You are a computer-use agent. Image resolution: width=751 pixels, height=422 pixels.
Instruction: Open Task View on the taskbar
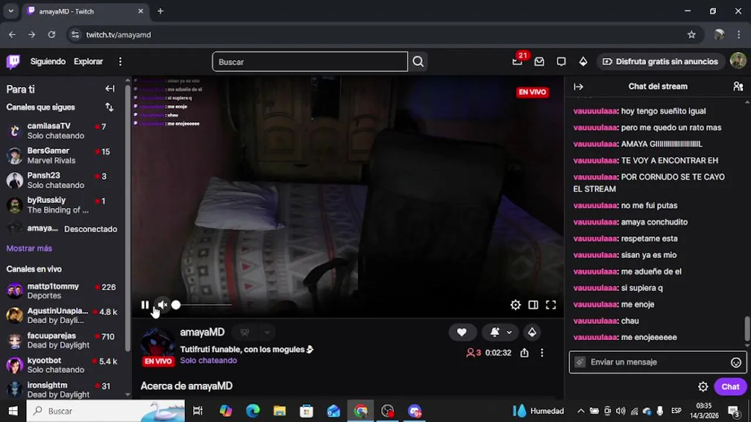pos(198,411)
